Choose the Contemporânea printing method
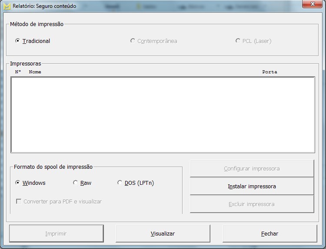Screen dimensions: 326x249 [x=133, y=41]
